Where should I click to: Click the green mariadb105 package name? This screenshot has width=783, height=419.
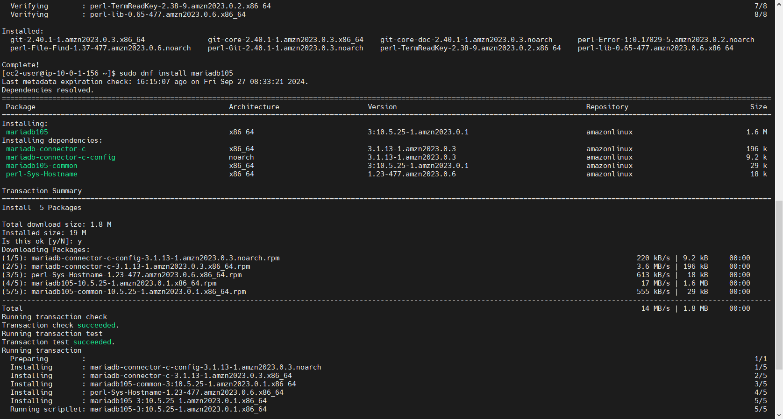pos(27,132)
